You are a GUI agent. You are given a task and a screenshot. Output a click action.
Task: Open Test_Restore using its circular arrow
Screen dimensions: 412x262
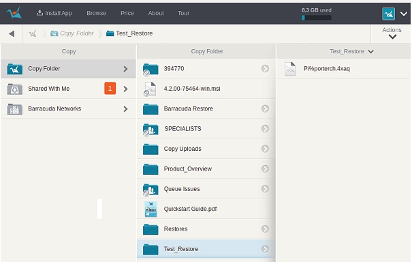click(265, 249)
